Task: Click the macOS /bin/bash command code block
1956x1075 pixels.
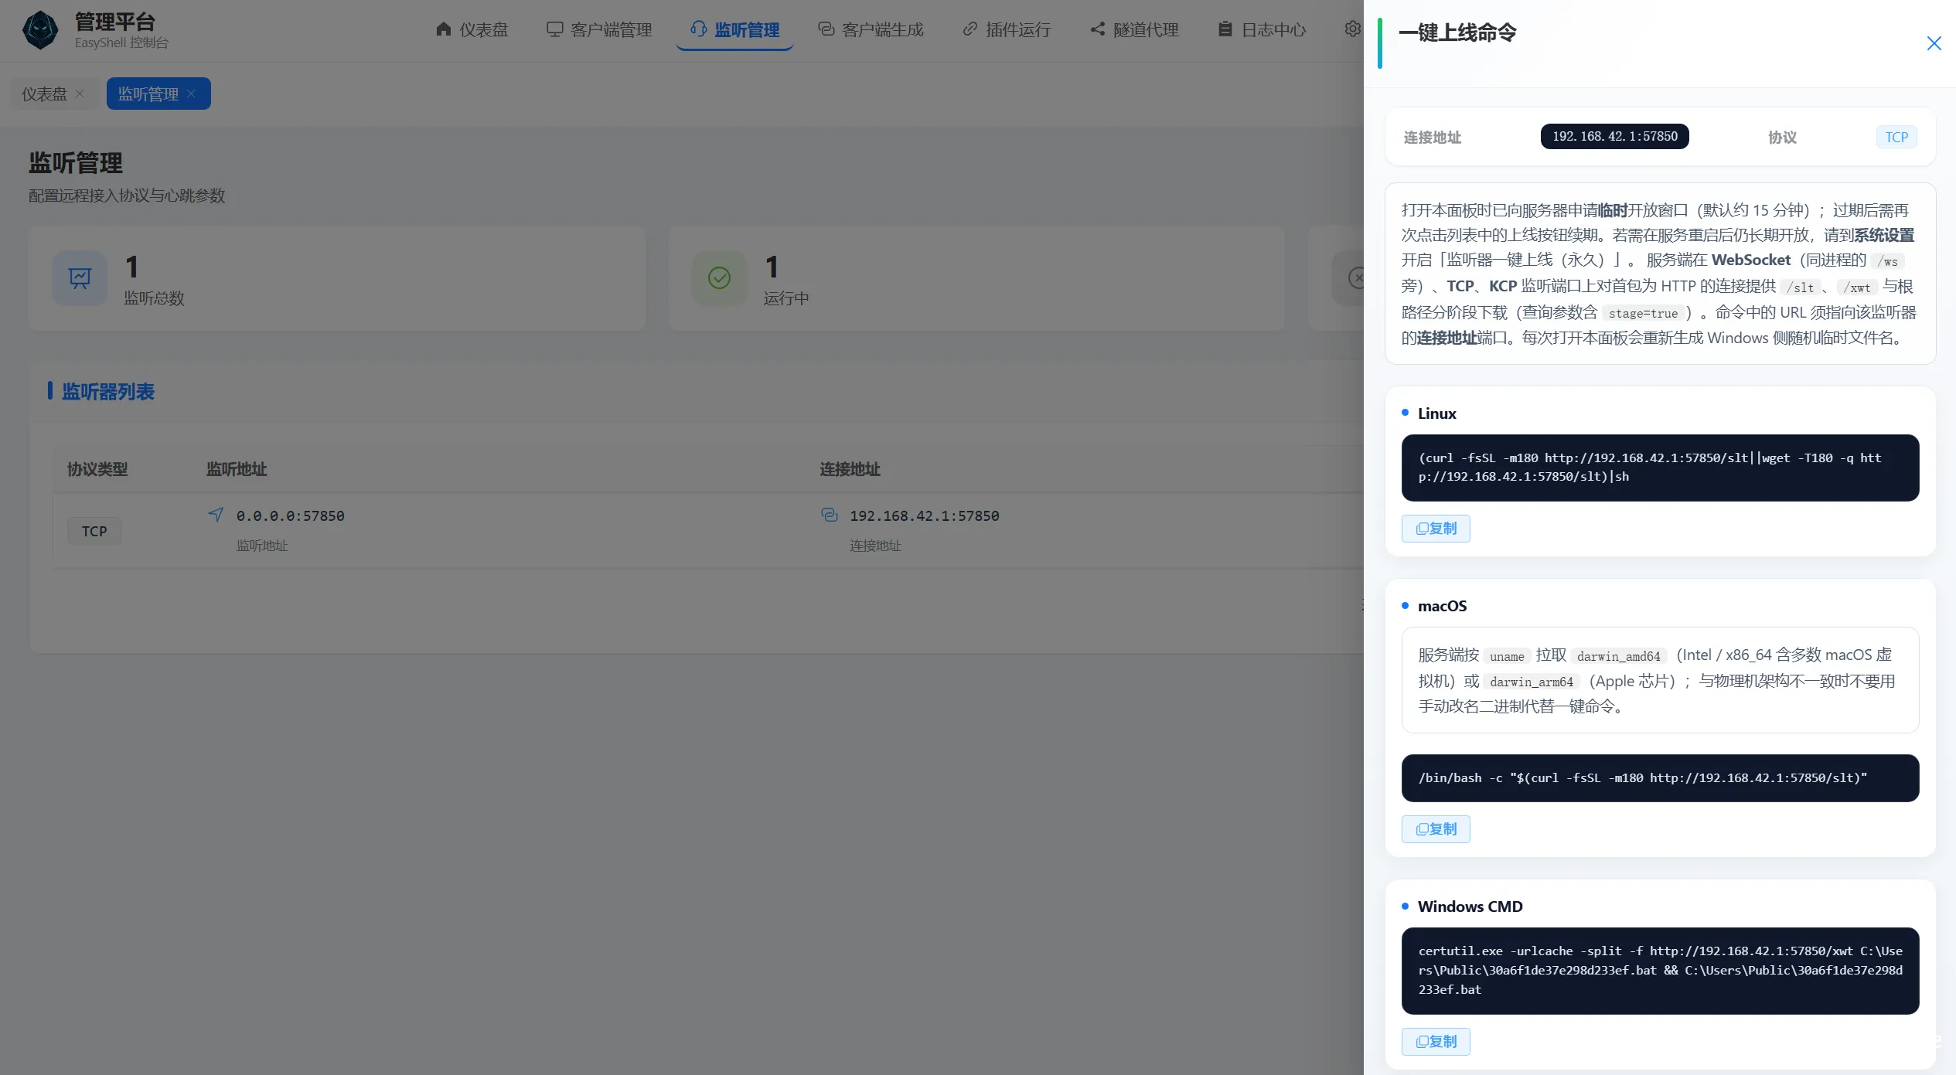Action: point(1660,778)
